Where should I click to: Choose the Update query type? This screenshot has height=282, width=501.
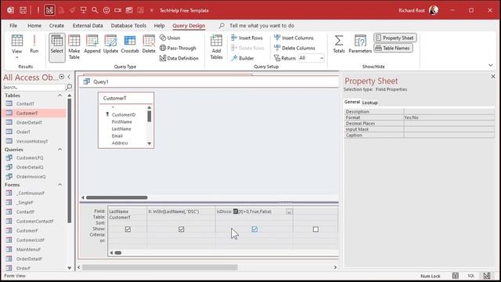coord(110,44)
